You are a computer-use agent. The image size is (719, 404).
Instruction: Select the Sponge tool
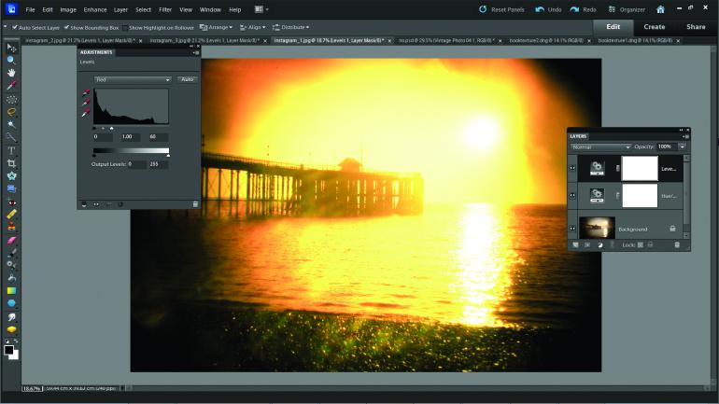11,329
